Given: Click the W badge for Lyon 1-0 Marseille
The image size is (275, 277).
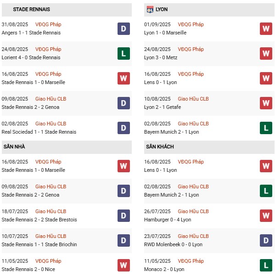Looking at the screenshot, I should coord(266,28).
